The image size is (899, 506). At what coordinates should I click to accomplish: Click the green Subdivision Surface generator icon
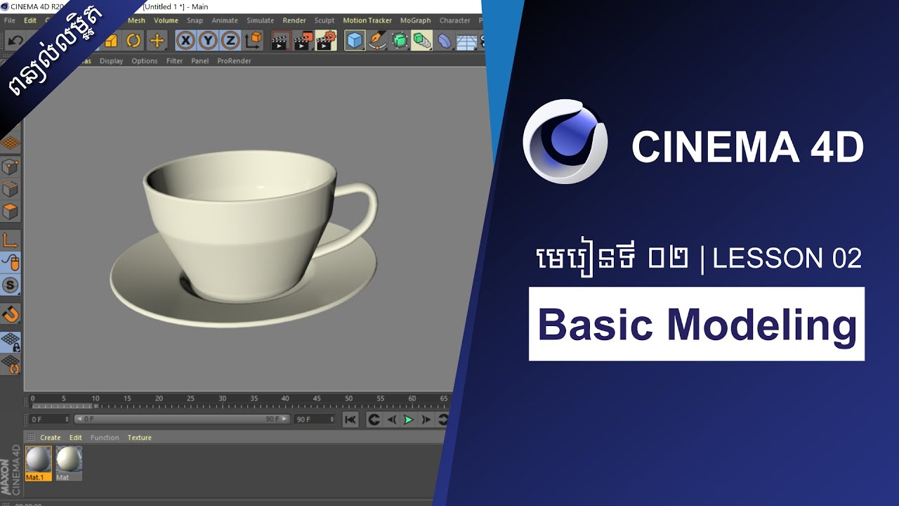pos(400,41)
